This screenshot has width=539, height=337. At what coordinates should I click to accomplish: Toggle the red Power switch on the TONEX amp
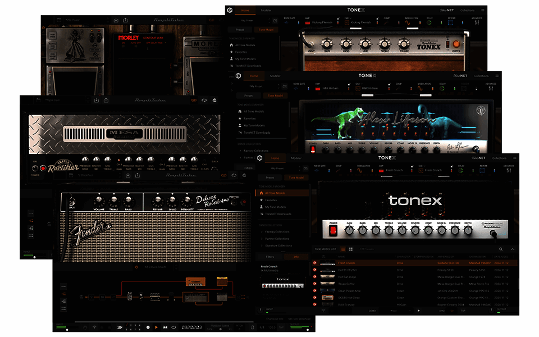coord(333,230)
